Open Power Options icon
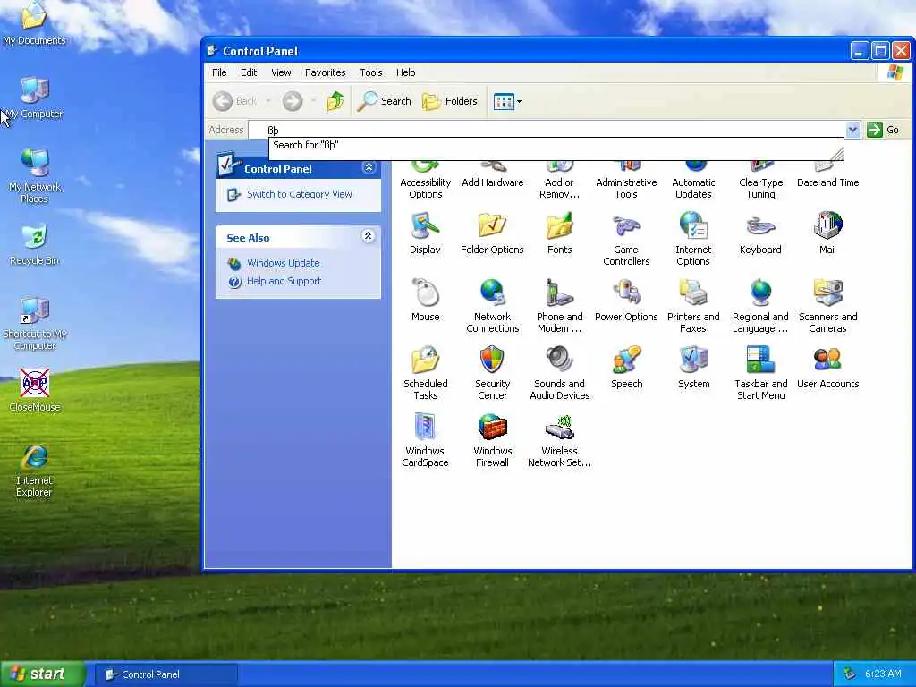916x687 pixels. click(x=626, y=301)
